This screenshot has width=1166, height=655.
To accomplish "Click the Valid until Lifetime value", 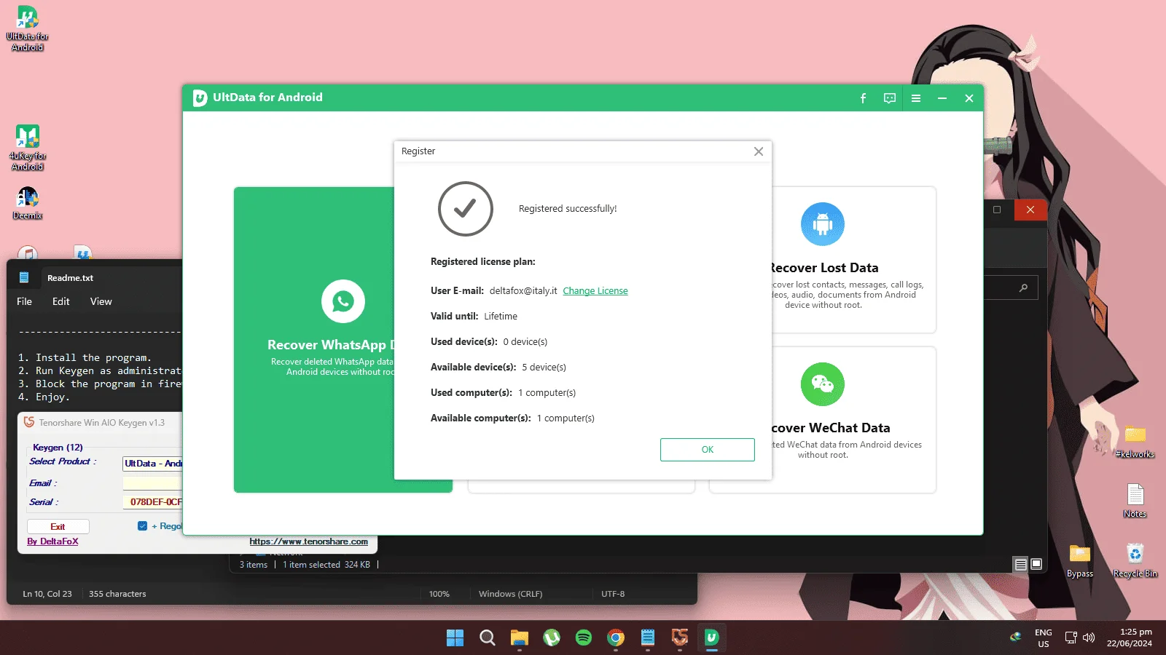I will coord(501,317).
